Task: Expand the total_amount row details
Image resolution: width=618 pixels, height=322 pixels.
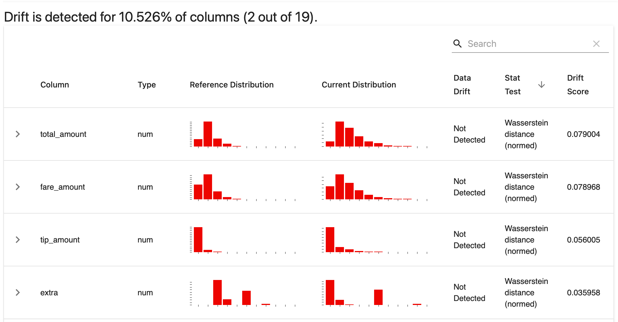Action: click(x=18, y=134)
